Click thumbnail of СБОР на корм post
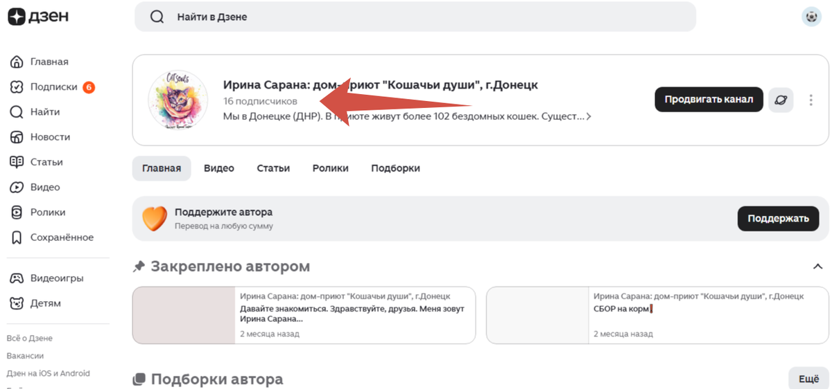The width and height of the screenshot is (832, 389). click(538, 316)
